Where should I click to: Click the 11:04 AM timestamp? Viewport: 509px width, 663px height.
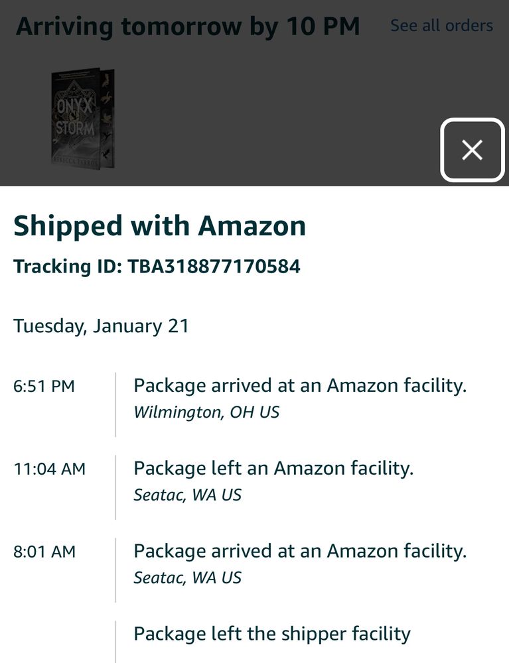49,469
